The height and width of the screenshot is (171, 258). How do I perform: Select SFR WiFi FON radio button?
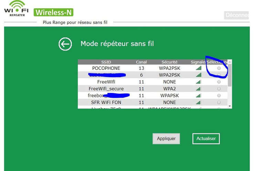pos(219,102)
